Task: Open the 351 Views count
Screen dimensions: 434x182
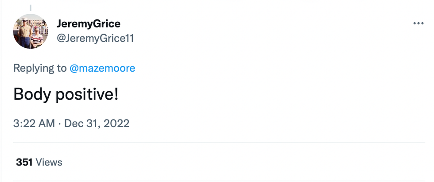Action: tap(39, 162)
